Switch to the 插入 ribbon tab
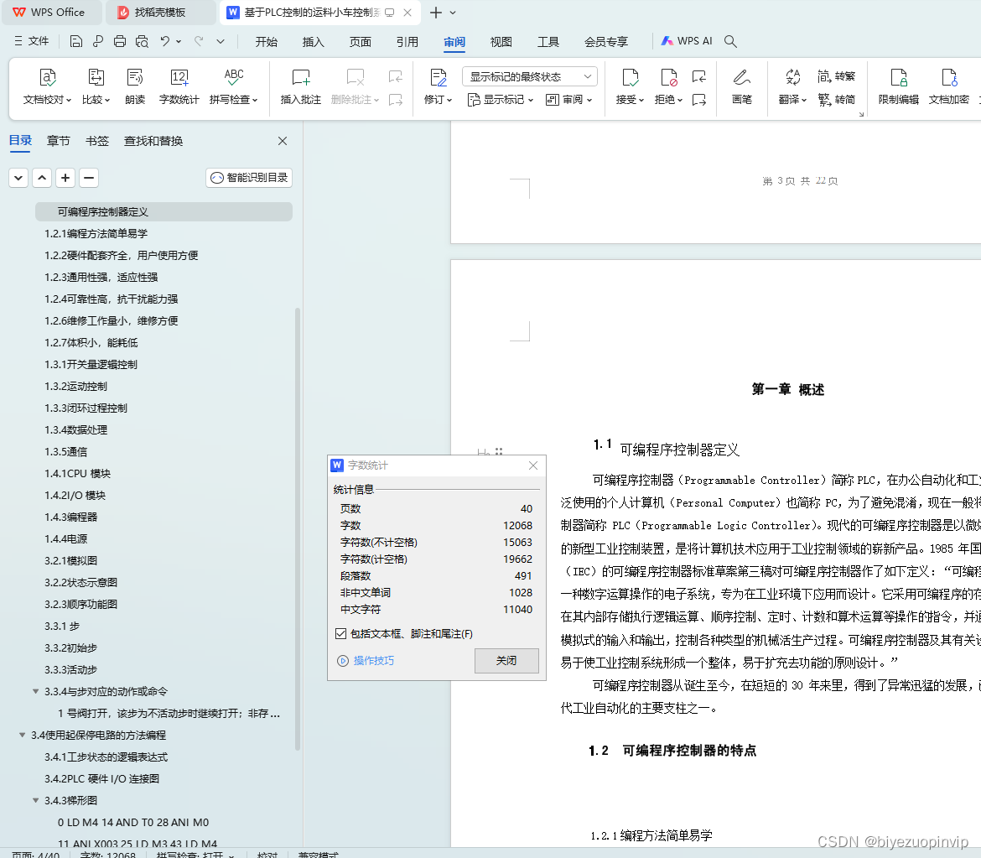This screenshot has height=858, width=981. 313,42
